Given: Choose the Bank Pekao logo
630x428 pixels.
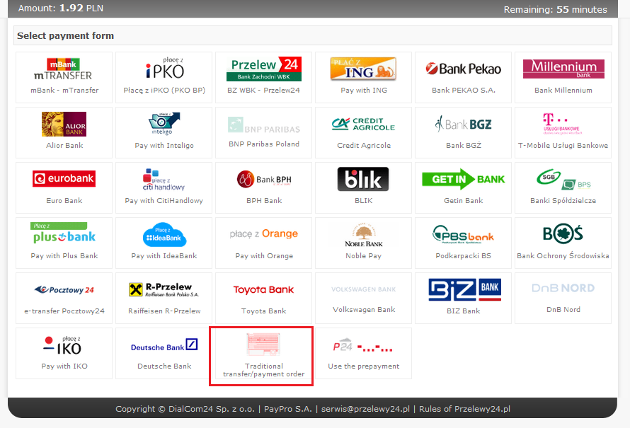Looking at the screenshot, I should 463,69.
